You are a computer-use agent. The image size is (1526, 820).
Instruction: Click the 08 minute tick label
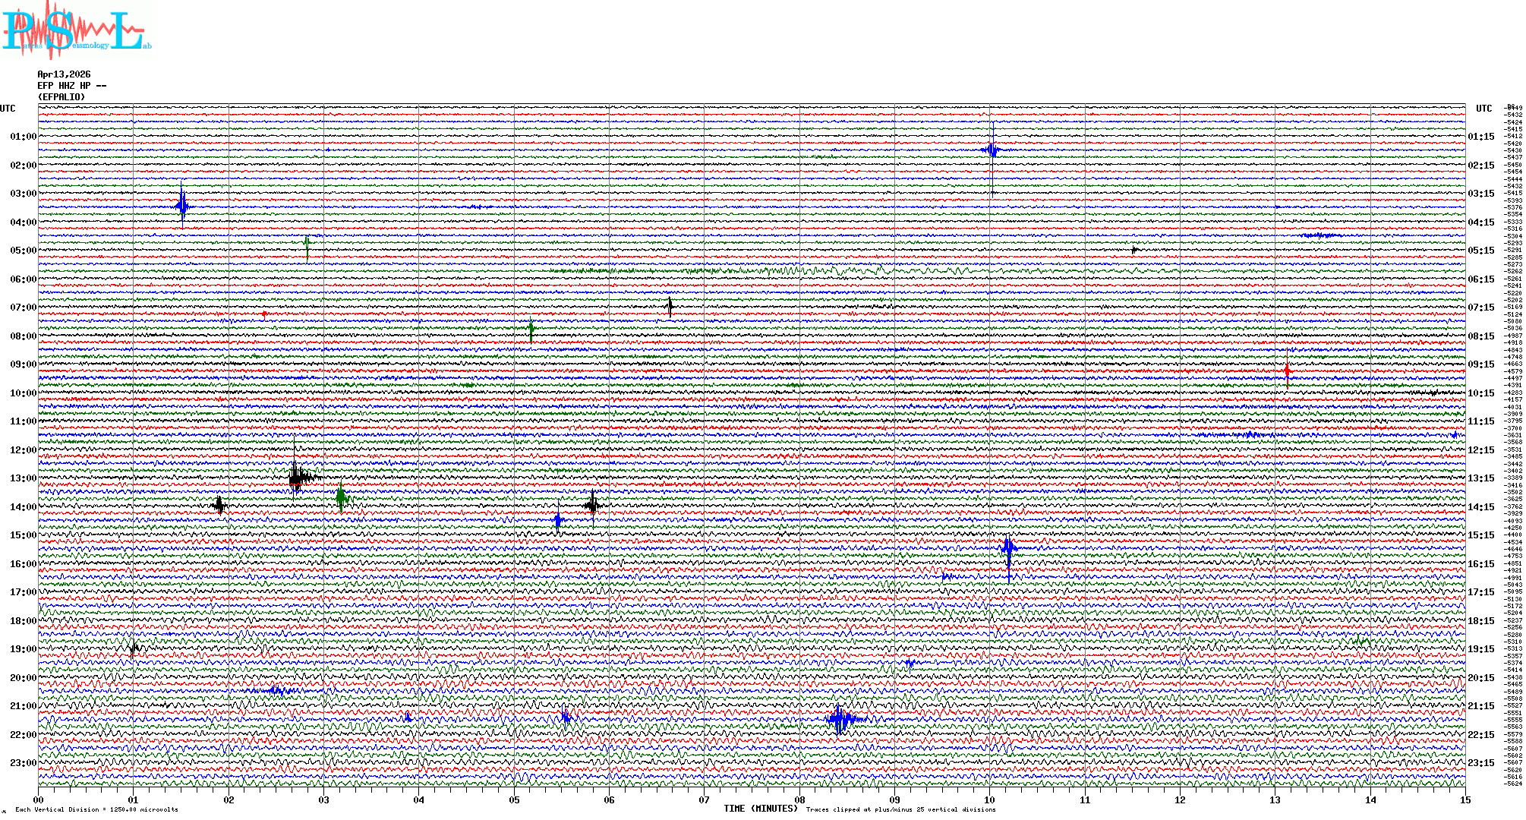[799, 800]
